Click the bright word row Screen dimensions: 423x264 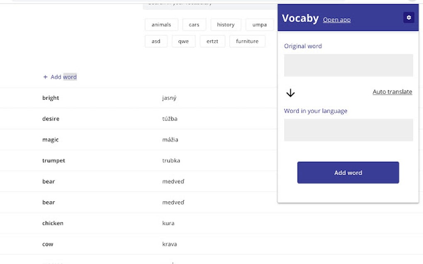[x=51, y=98]
